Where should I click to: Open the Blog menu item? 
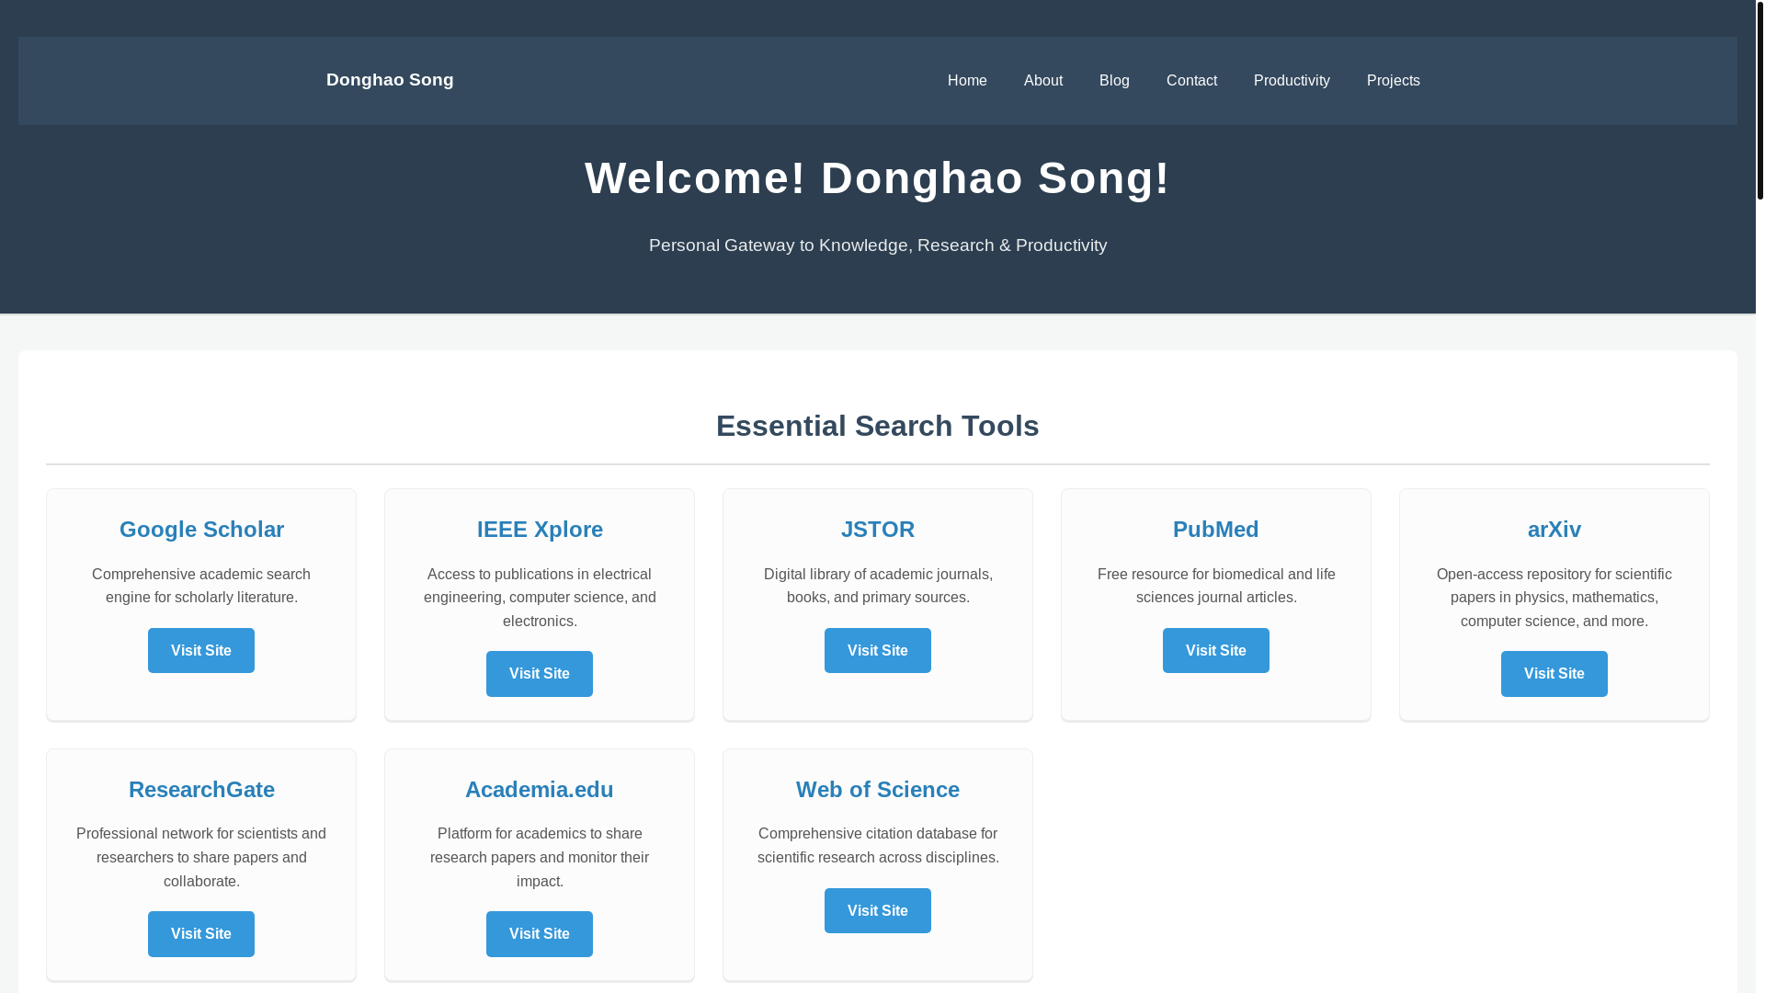[x=1114, y=81]
